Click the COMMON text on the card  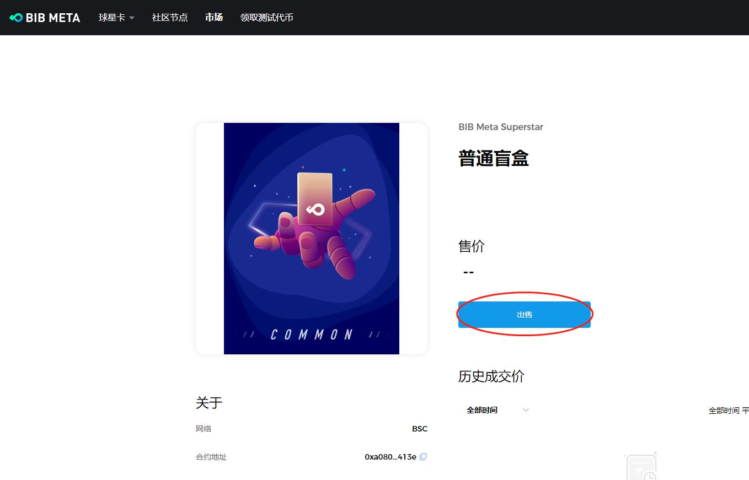(312, 334)
